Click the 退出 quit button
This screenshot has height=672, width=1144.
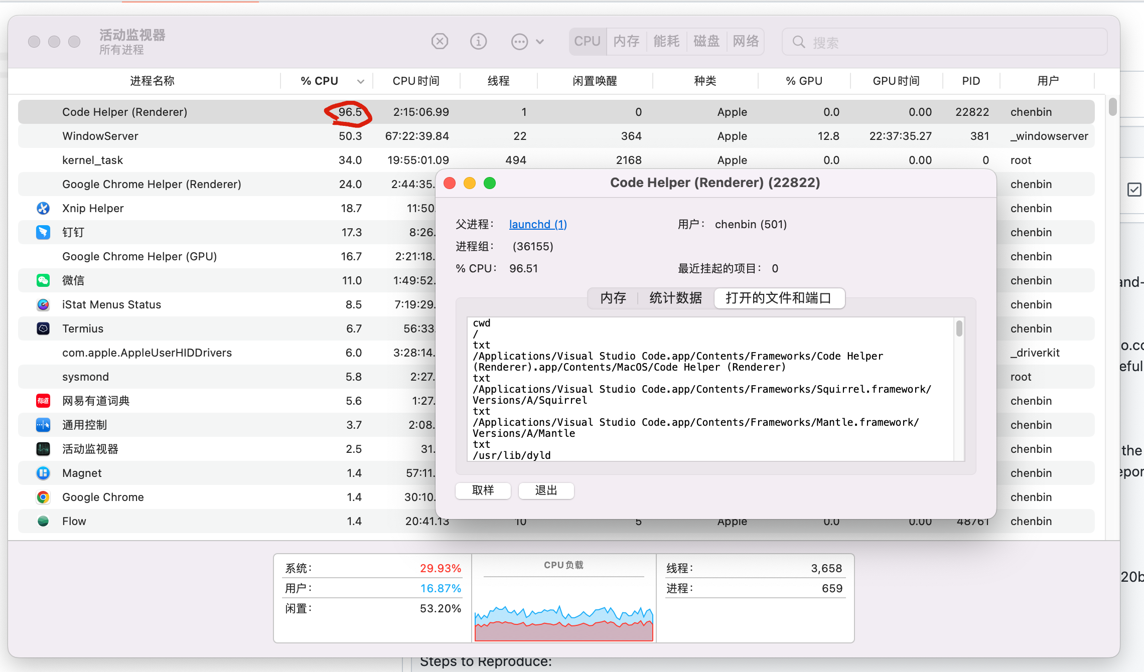pos(546,490)
